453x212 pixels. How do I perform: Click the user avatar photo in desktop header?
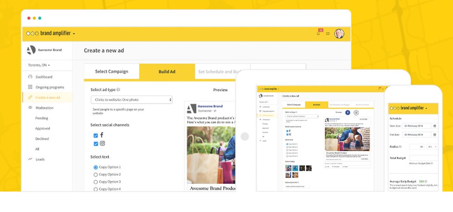point(339,34)
